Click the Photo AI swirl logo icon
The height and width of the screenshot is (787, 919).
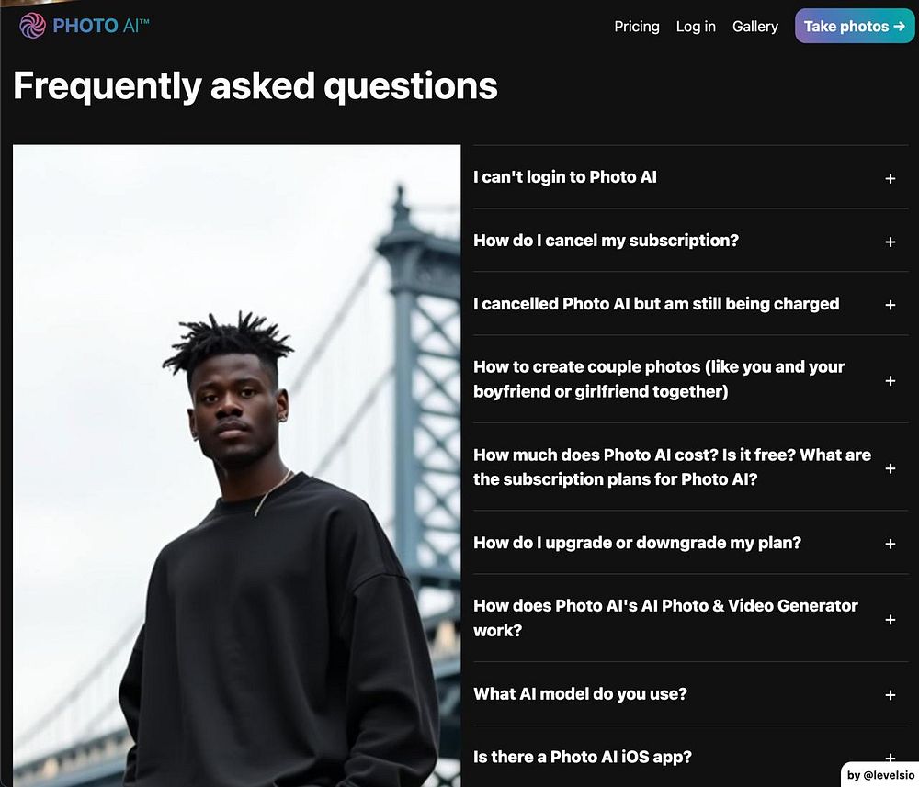tap(32, 26)
